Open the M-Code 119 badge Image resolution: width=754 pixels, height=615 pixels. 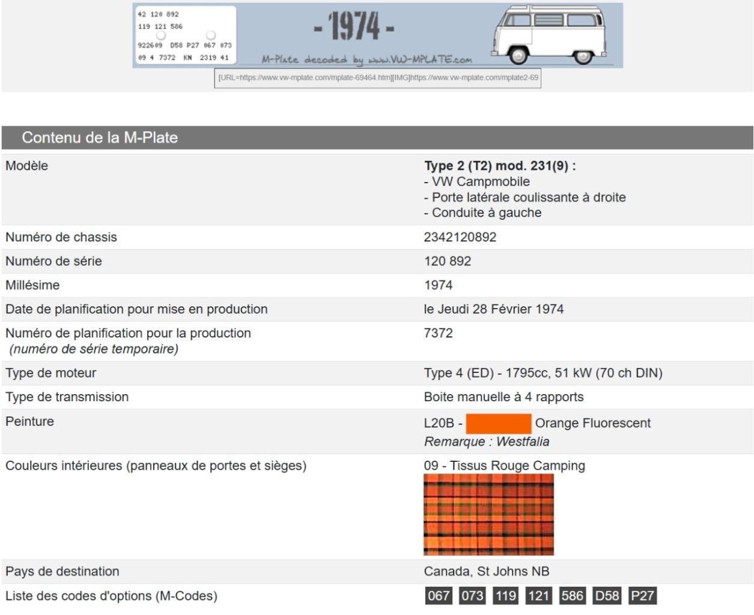coord(505,596)
